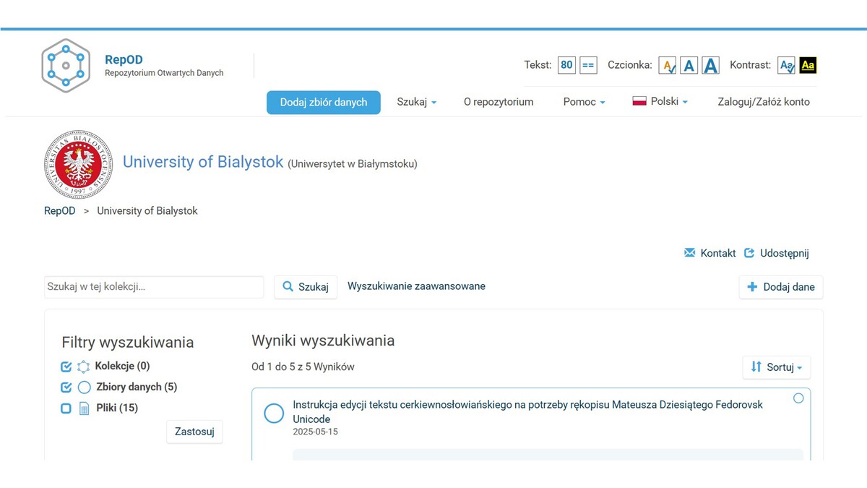Click the University of Bialystok crest logo
The image size is (867, 488).
[78, 165]
